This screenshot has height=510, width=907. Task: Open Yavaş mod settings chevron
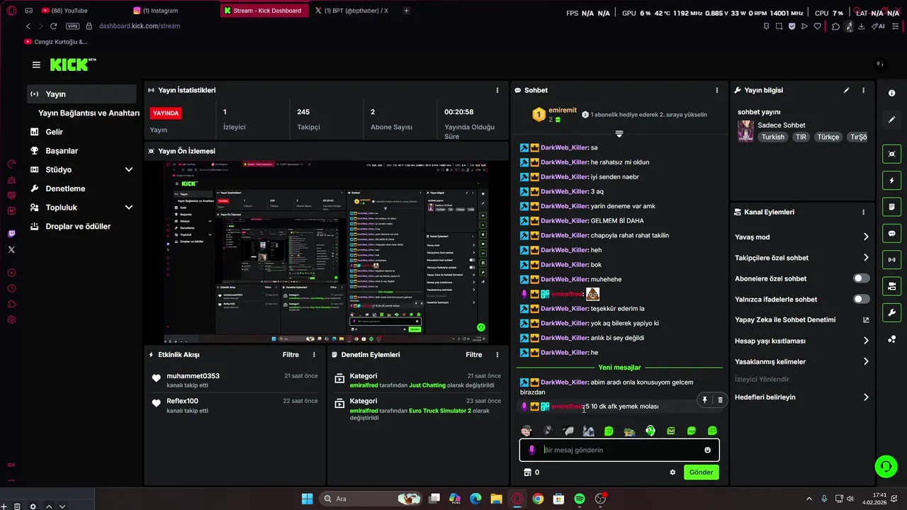coord(865,237)
